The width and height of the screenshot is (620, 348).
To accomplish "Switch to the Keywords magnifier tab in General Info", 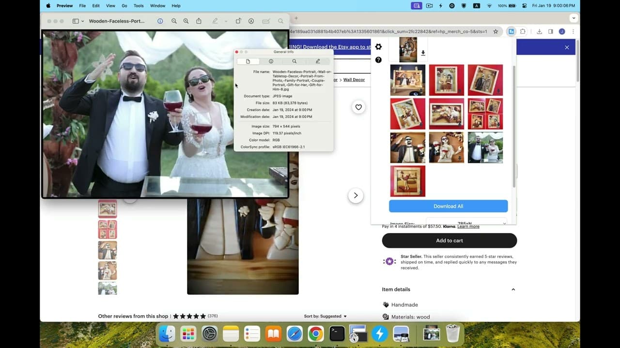I will pyautogui.click(x=294, y=61).
